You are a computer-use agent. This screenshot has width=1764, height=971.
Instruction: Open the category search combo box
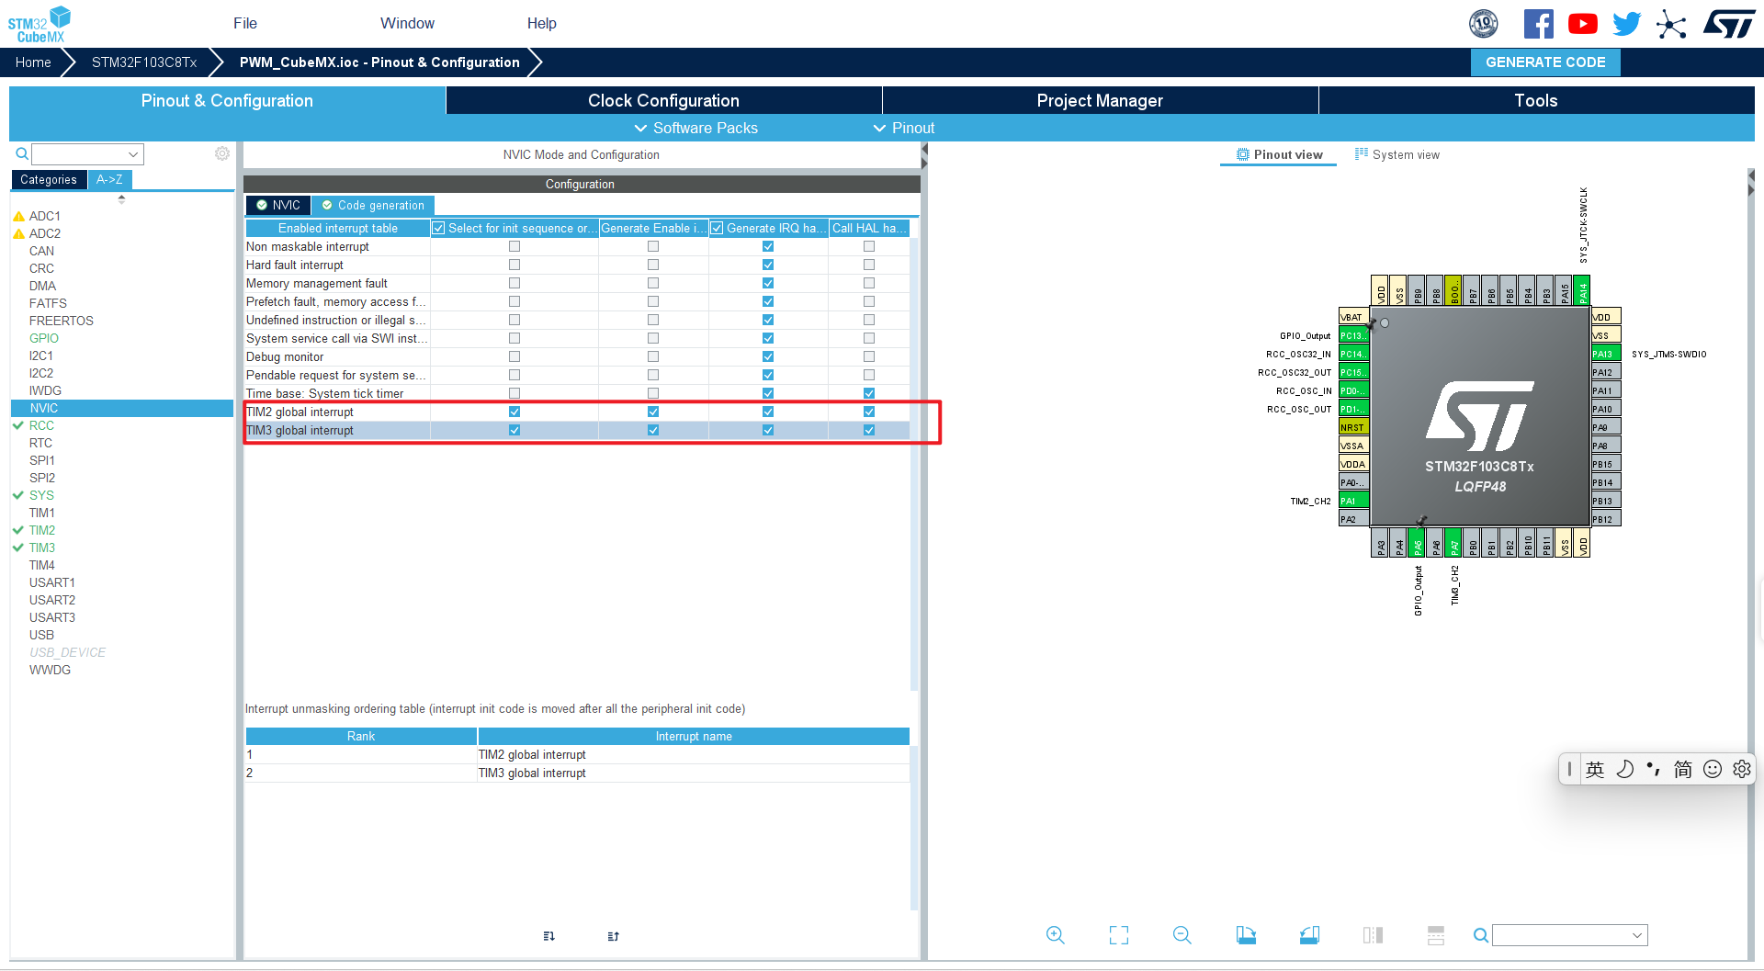click(x=88, y=153)
